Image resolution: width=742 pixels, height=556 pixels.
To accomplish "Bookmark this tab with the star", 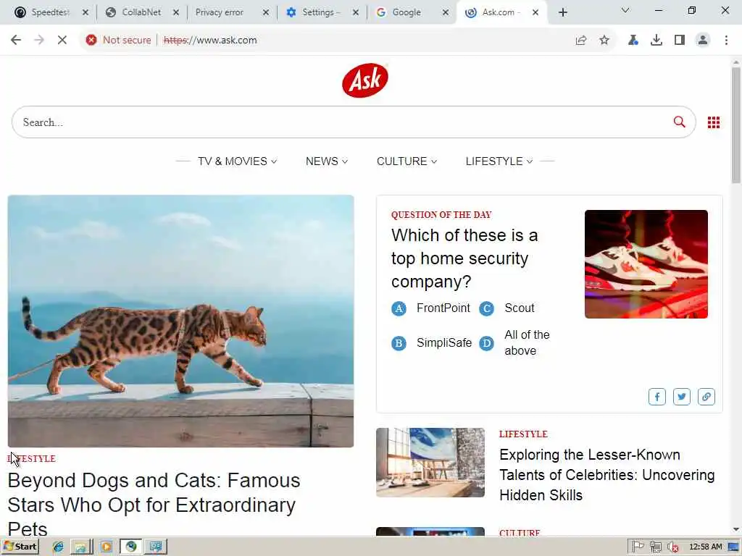I will point(604,41).
